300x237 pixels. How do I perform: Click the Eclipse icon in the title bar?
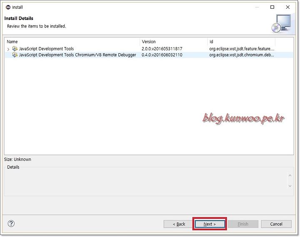coord(8,7)
